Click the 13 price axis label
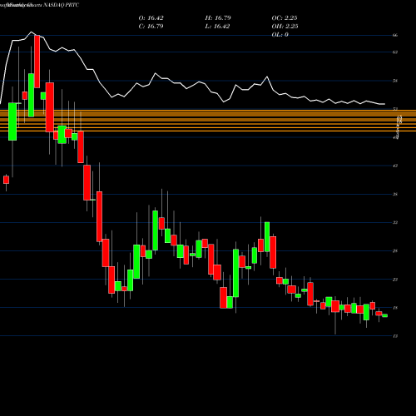This screenshot has height=416, width=416. click(395, 336)
